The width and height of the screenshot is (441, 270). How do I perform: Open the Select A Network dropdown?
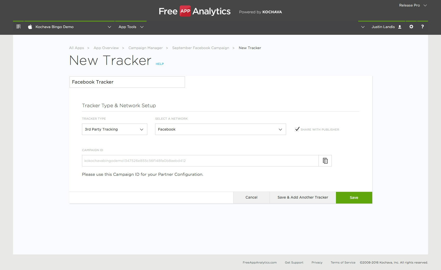pos(220,129)
